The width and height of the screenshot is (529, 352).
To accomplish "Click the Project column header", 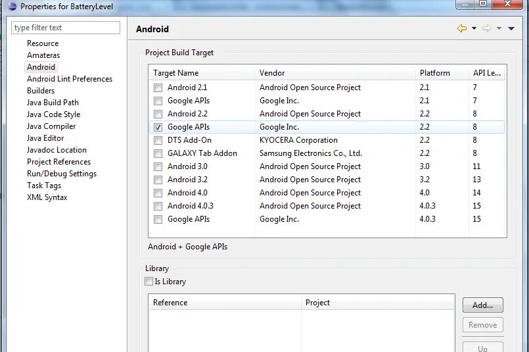I will click(x=378, y=303).
